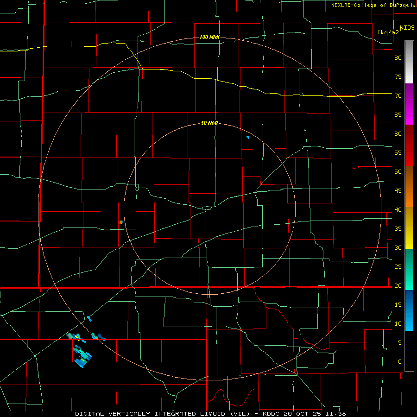Click the NIDS label
417x417 pixels.
click(x=407, y=28)
